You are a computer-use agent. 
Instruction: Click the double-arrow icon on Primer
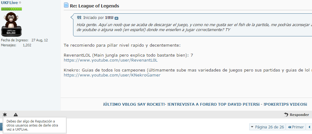tap(290, 127)
